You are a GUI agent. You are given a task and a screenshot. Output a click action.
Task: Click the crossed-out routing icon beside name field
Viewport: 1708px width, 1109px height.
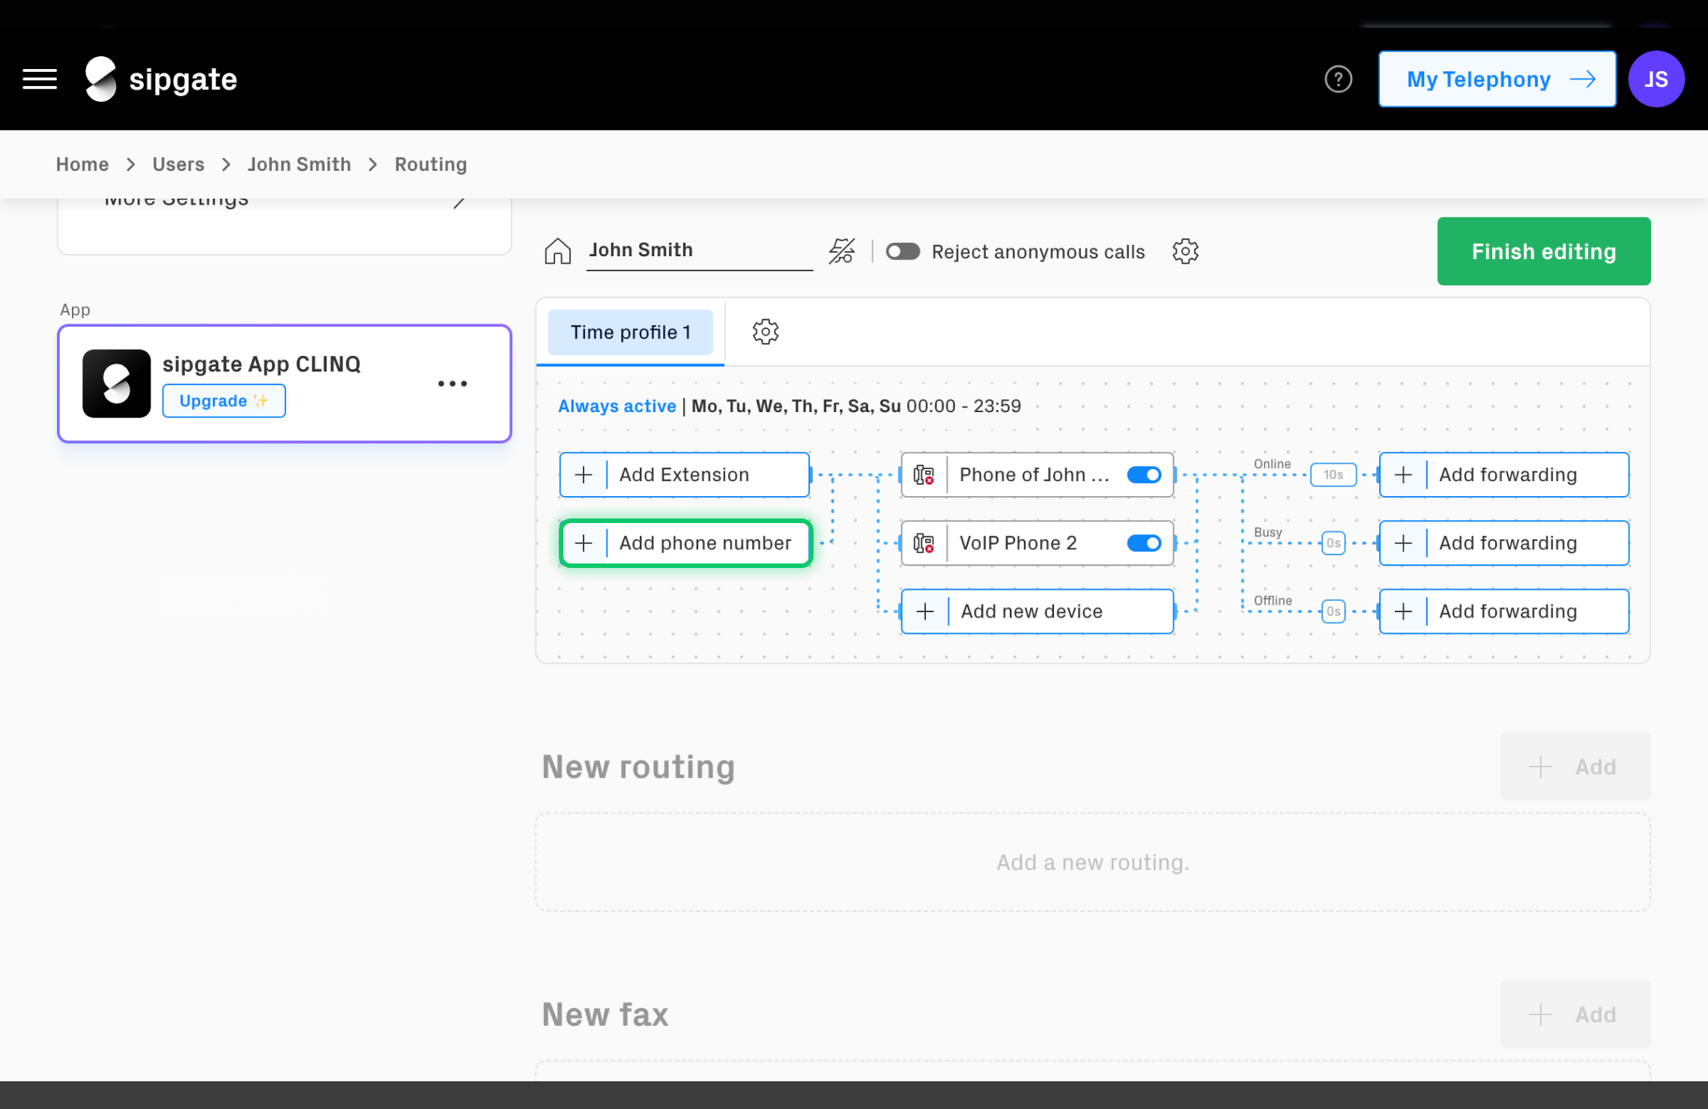(841, 251)
